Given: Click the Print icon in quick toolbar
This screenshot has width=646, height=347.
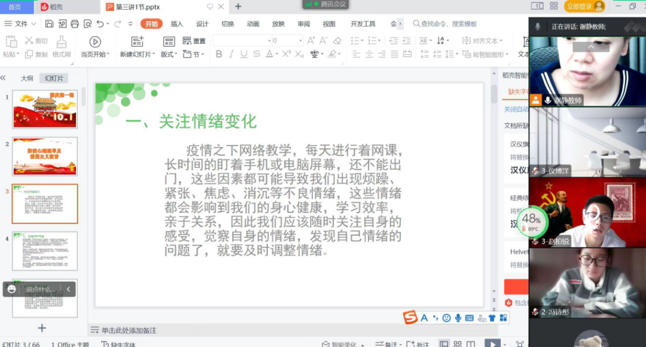Looking at the screenshot, I should click(x=75, y=24).
